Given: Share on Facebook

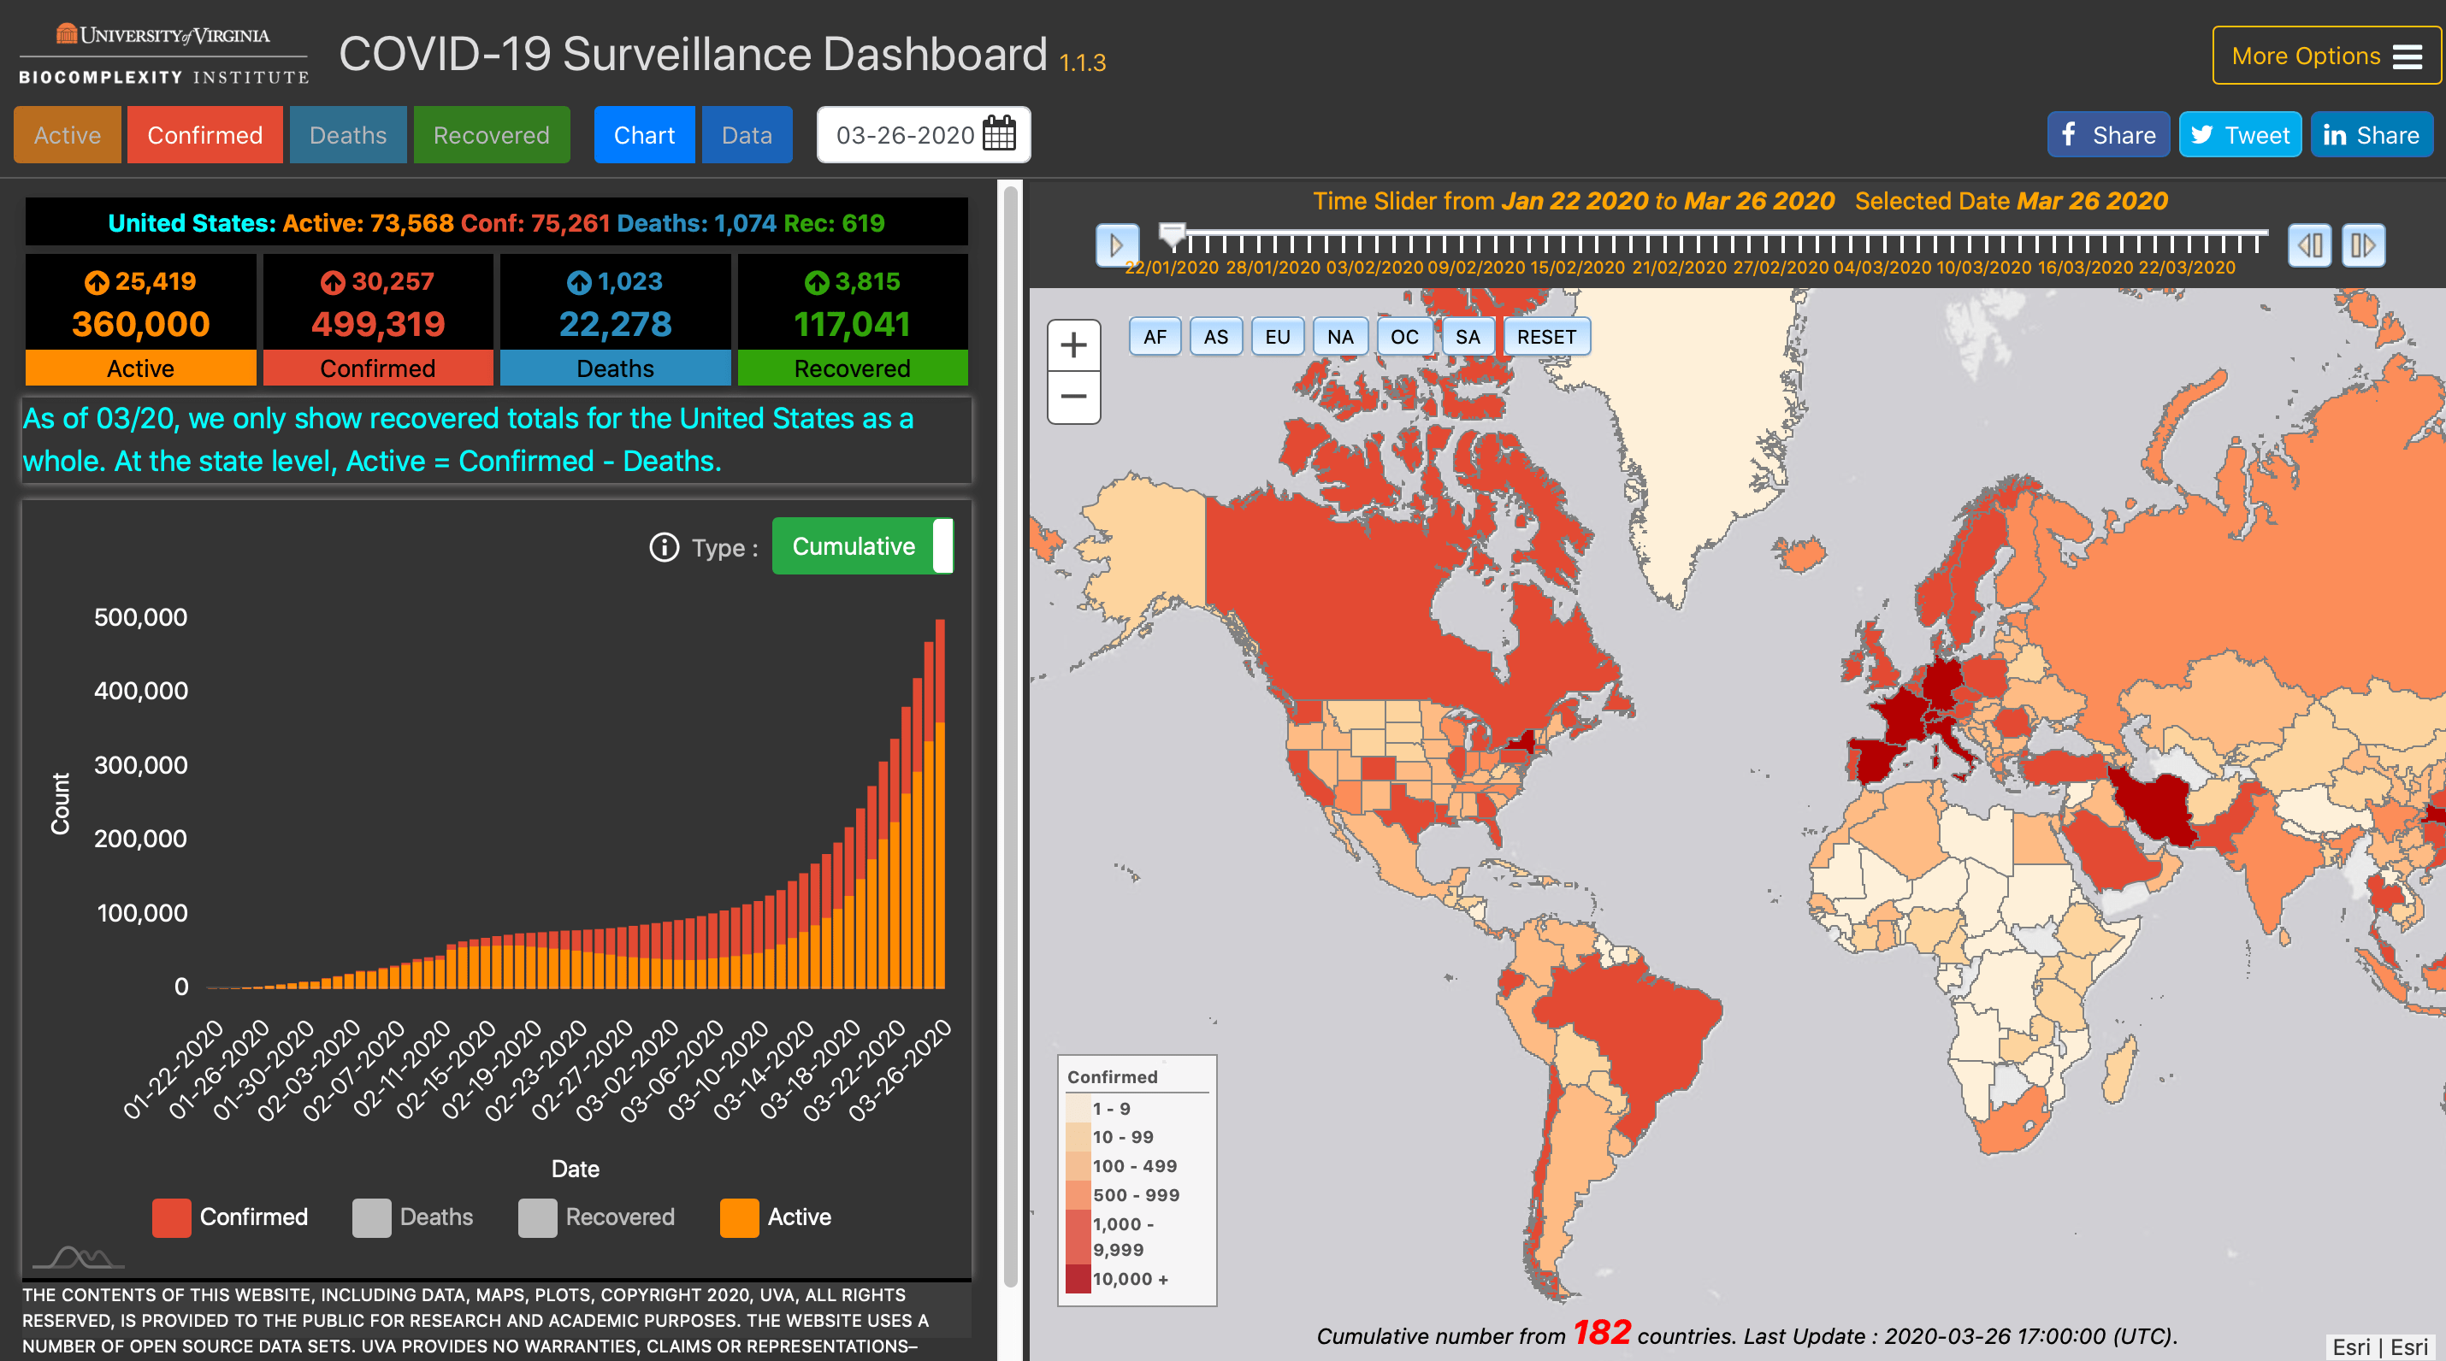Looking at the screenshot, I should click(2107, 135).
